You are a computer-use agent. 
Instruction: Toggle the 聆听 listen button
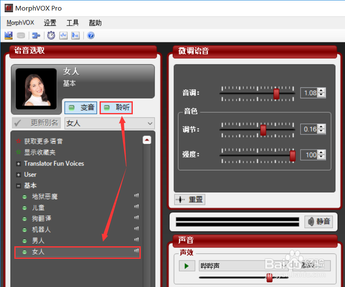click(x=116, y=108)
